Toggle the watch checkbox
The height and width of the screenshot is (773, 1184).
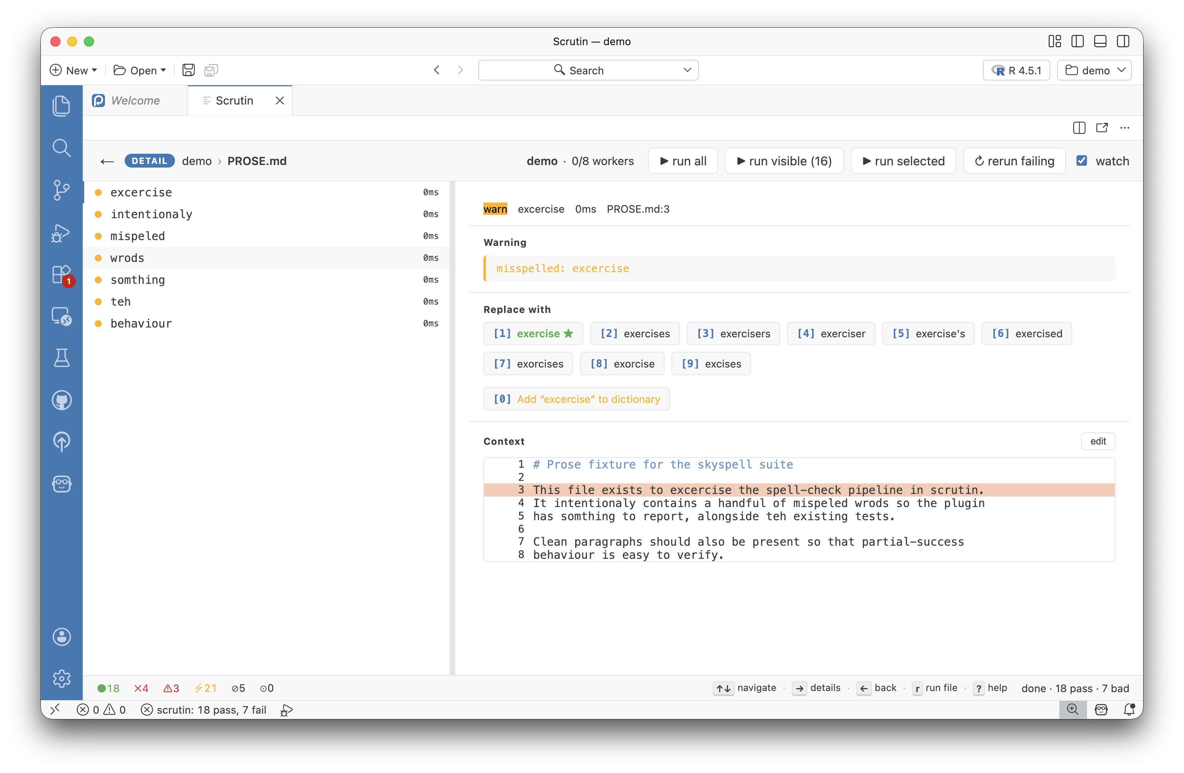click(1082, 161)
